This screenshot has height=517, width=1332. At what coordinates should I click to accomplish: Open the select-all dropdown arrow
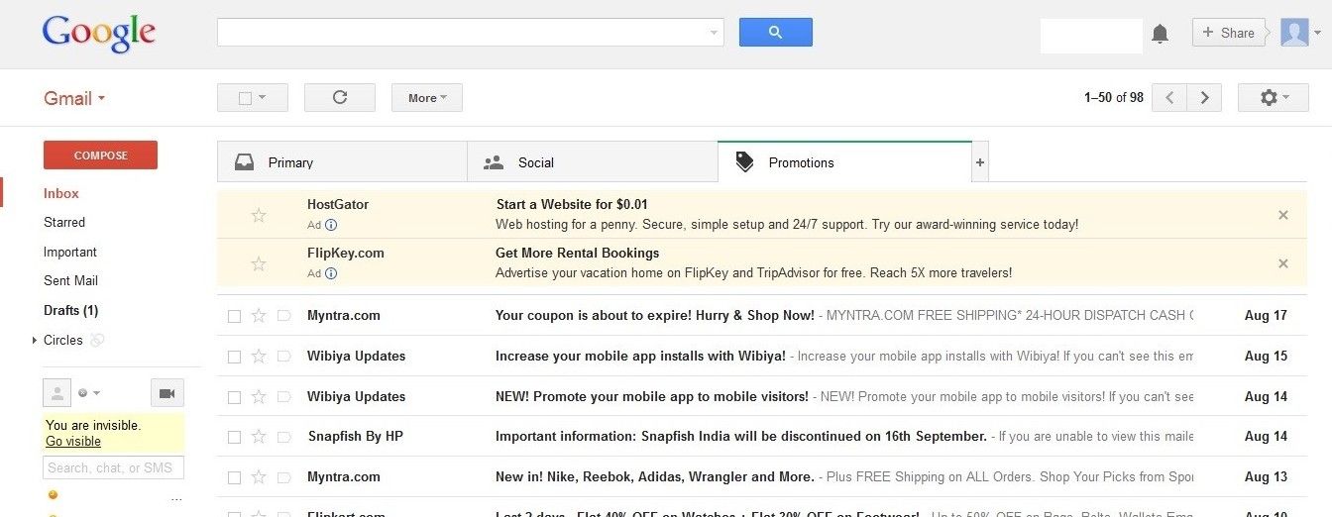(263, 98)
